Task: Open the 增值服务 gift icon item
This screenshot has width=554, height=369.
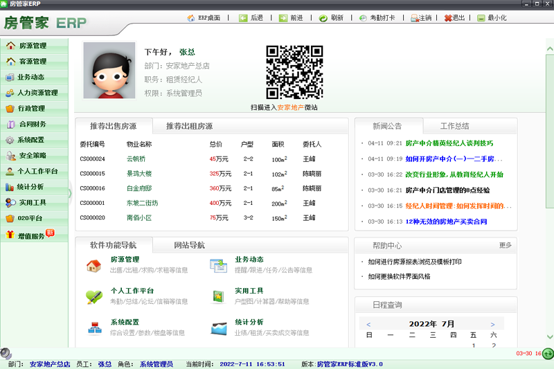Action: coord(10,235)
